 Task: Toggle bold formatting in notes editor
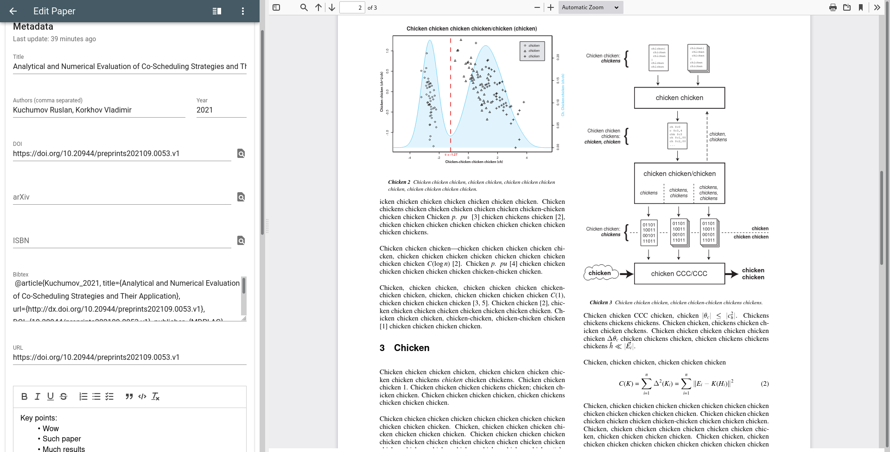pos(25,396)
